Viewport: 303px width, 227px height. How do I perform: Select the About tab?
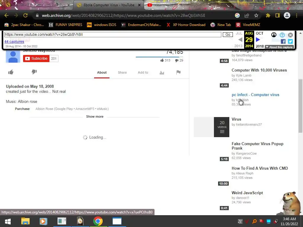point(102,72)
